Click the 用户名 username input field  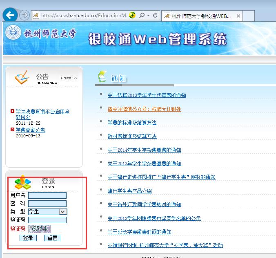coord(47,195)
